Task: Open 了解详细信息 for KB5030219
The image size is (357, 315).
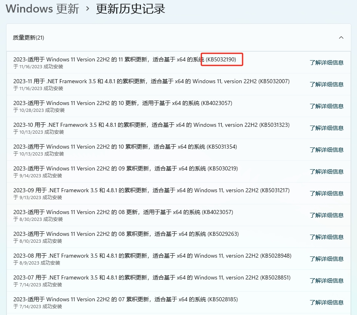Action: pos(326,171)
